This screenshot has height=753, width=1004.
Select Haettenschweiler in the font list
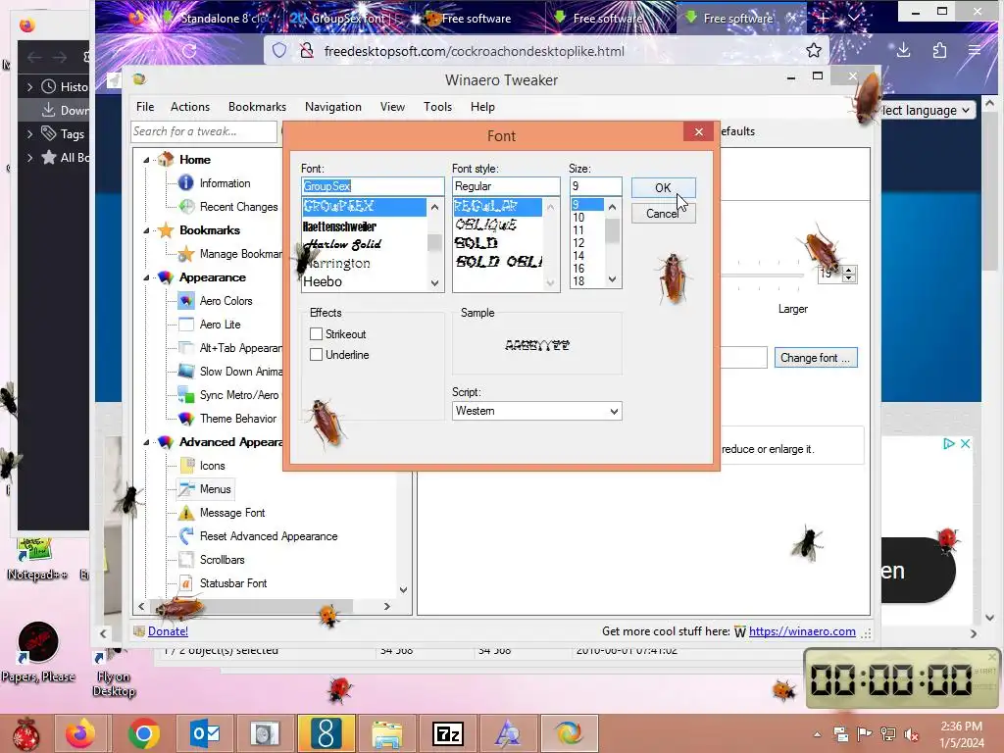point(339,226)
